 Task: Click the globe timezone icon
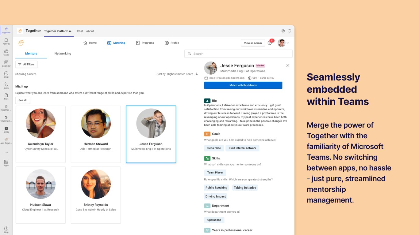click(x=250, y=78)
